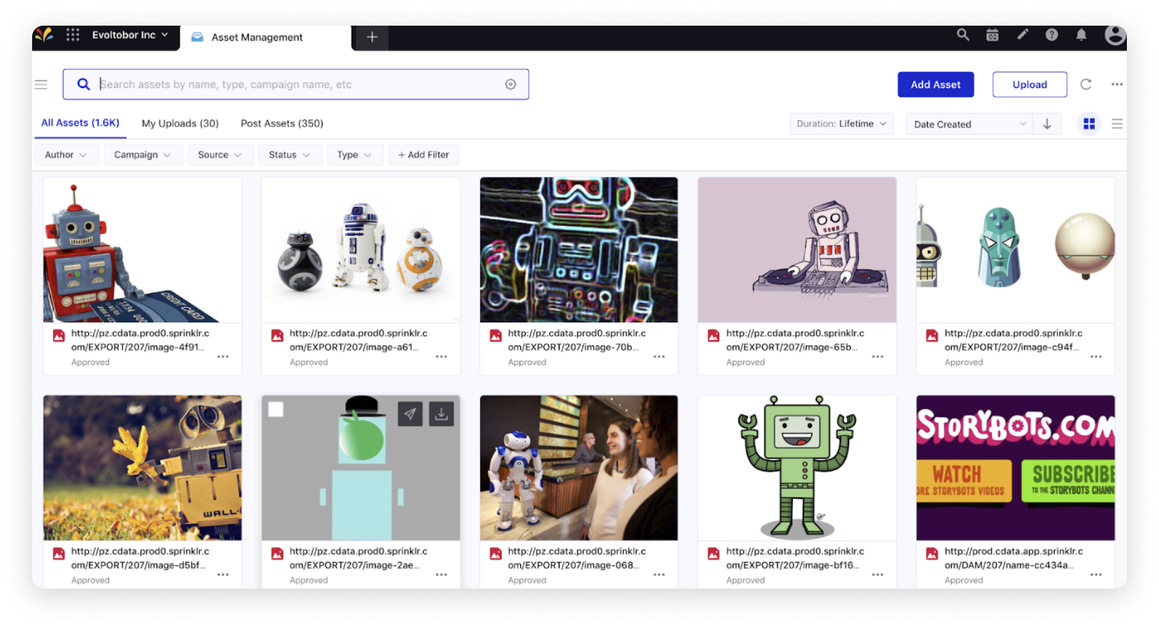Expand the Duration Lifetime dropdown

point(842,123)
